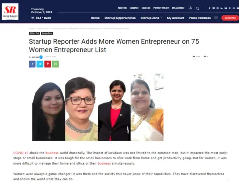This screenshot has height=184, width=239.
Task: Click the Startup Reporter SR logo
Action: coord(10,12)
